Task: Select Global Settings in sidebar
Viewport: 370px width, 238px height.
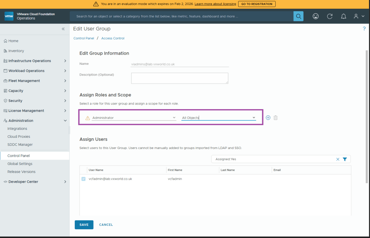Action: [20, 164]
